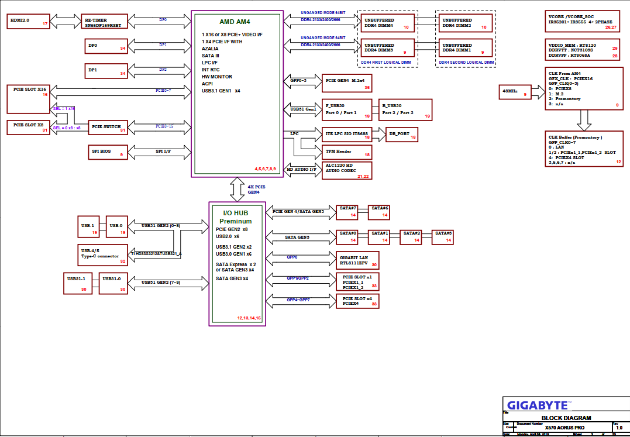
Task: Click the AMD AM4 title text
Action: (235, 22)
